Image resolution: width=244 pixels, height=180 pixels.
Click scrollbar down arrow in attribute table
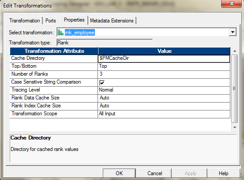click(x=235, y=127)
